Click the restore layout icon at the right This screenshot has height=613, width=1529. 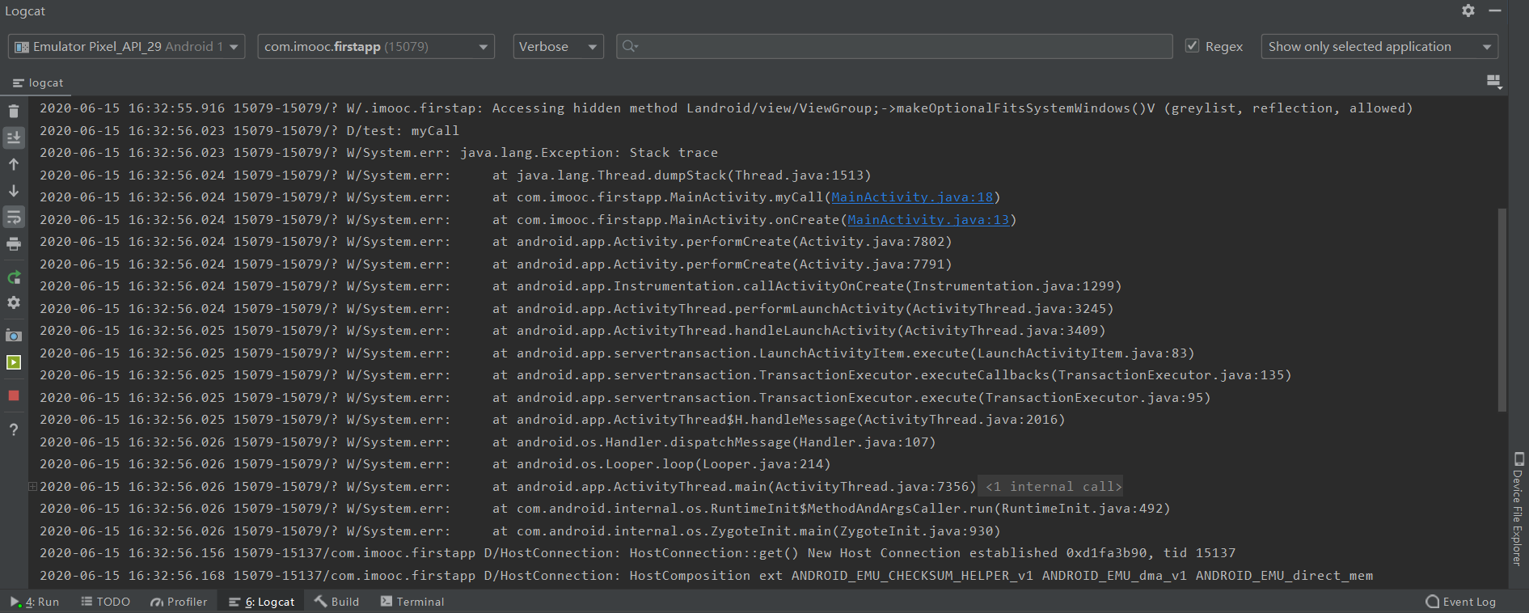pyautogui.click(x=1494, y=82)
